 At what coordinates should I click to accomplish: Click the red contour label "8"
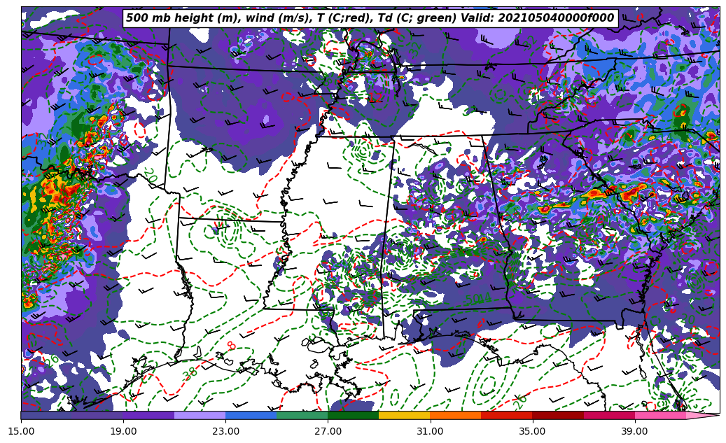coord(231,346)
